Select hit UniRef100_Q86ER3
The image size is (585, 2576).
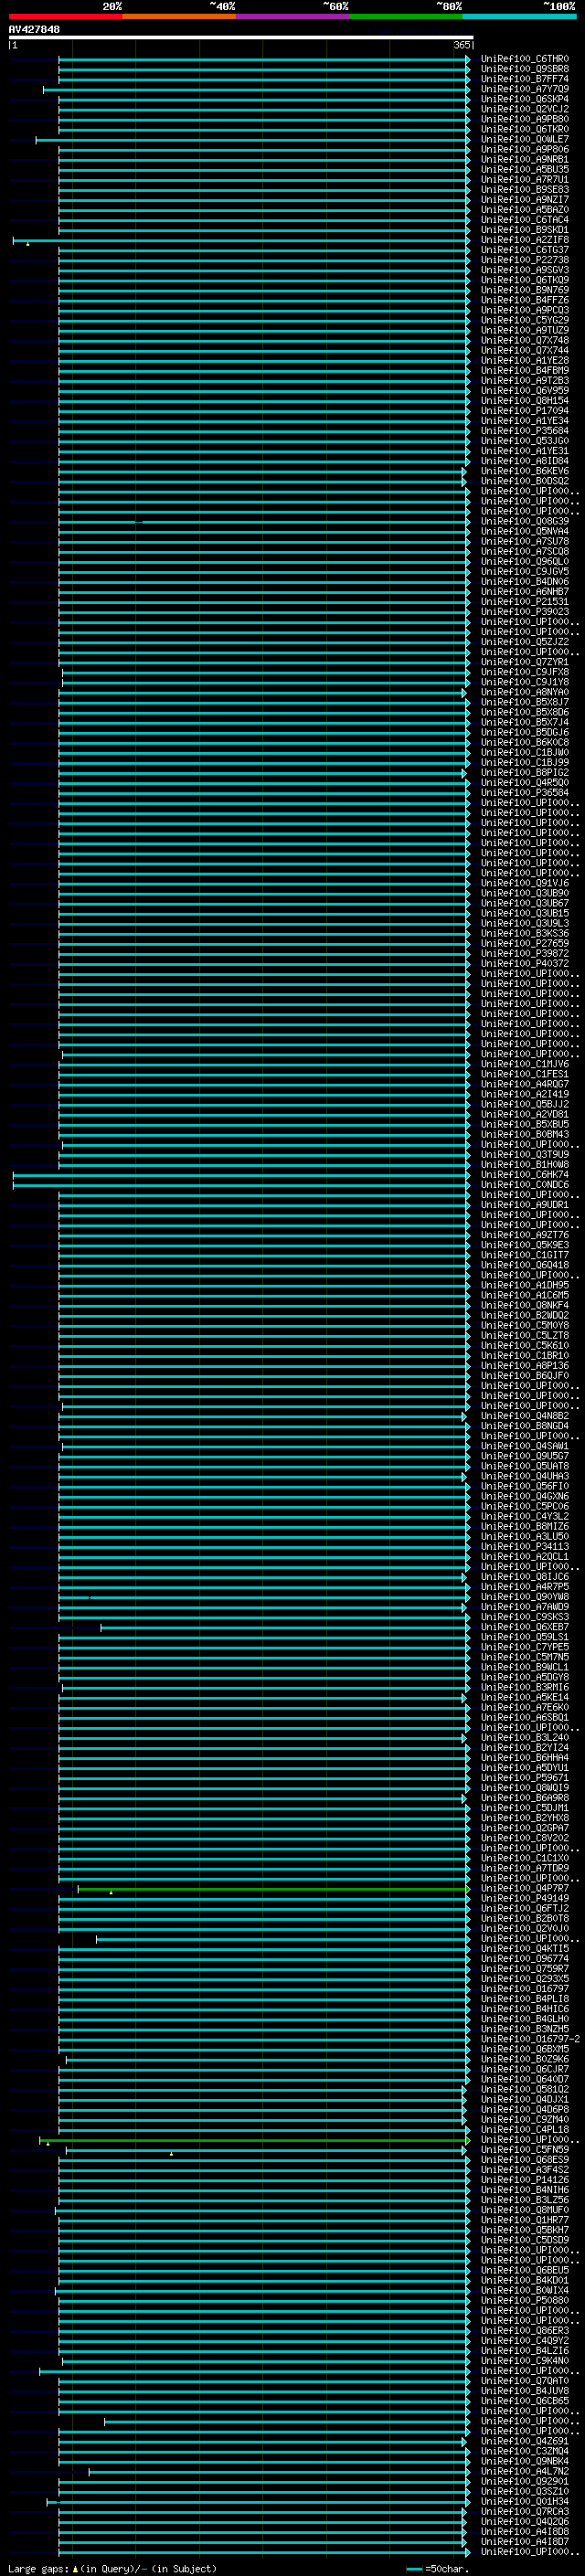tap(525, 2330)
